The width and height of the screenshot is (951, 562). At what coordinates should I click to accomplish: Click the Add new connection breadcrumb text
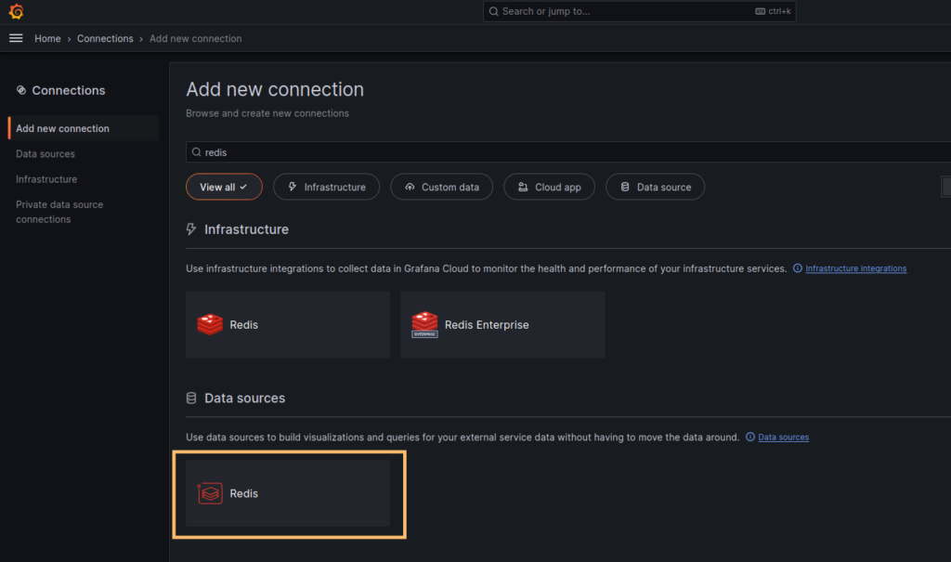pyautogui.click(x=195, y=38)
